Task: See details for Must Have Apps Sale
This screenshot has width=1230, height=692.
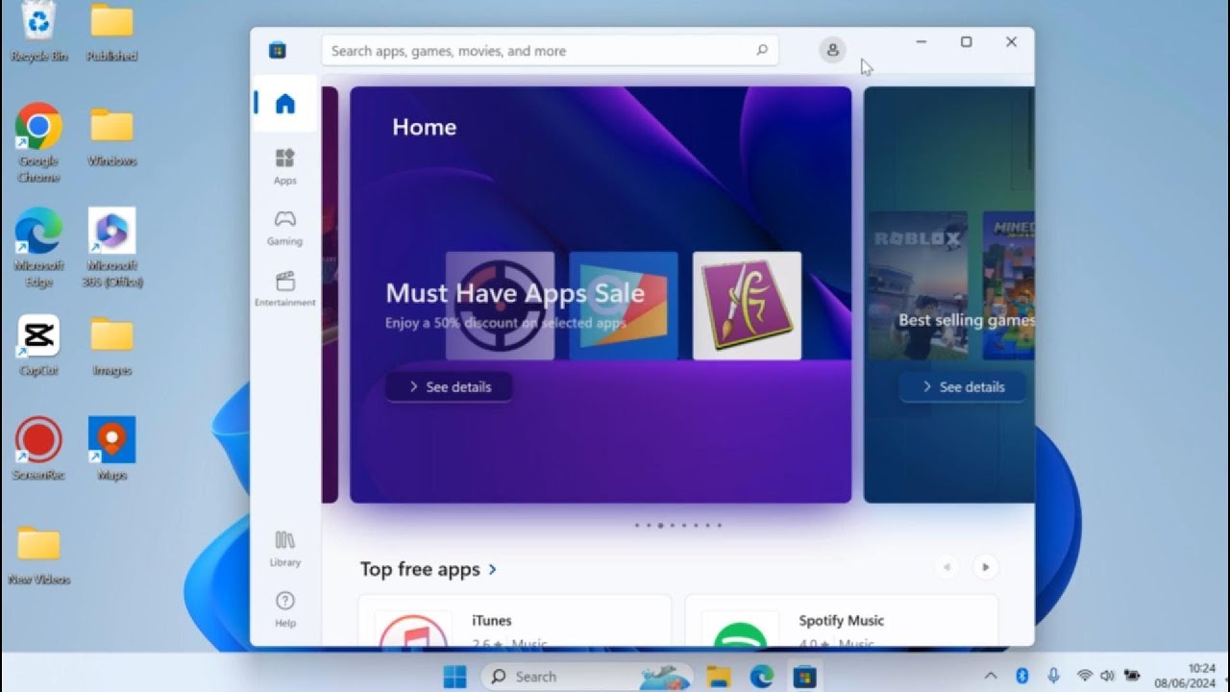Action: point(449,386)
